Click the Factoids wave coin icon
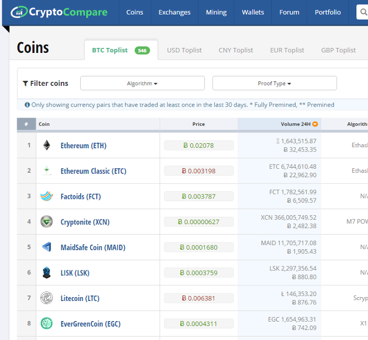The height and width of the screenshot is (340, 368). pyautogui.click(x=46, y=196)
